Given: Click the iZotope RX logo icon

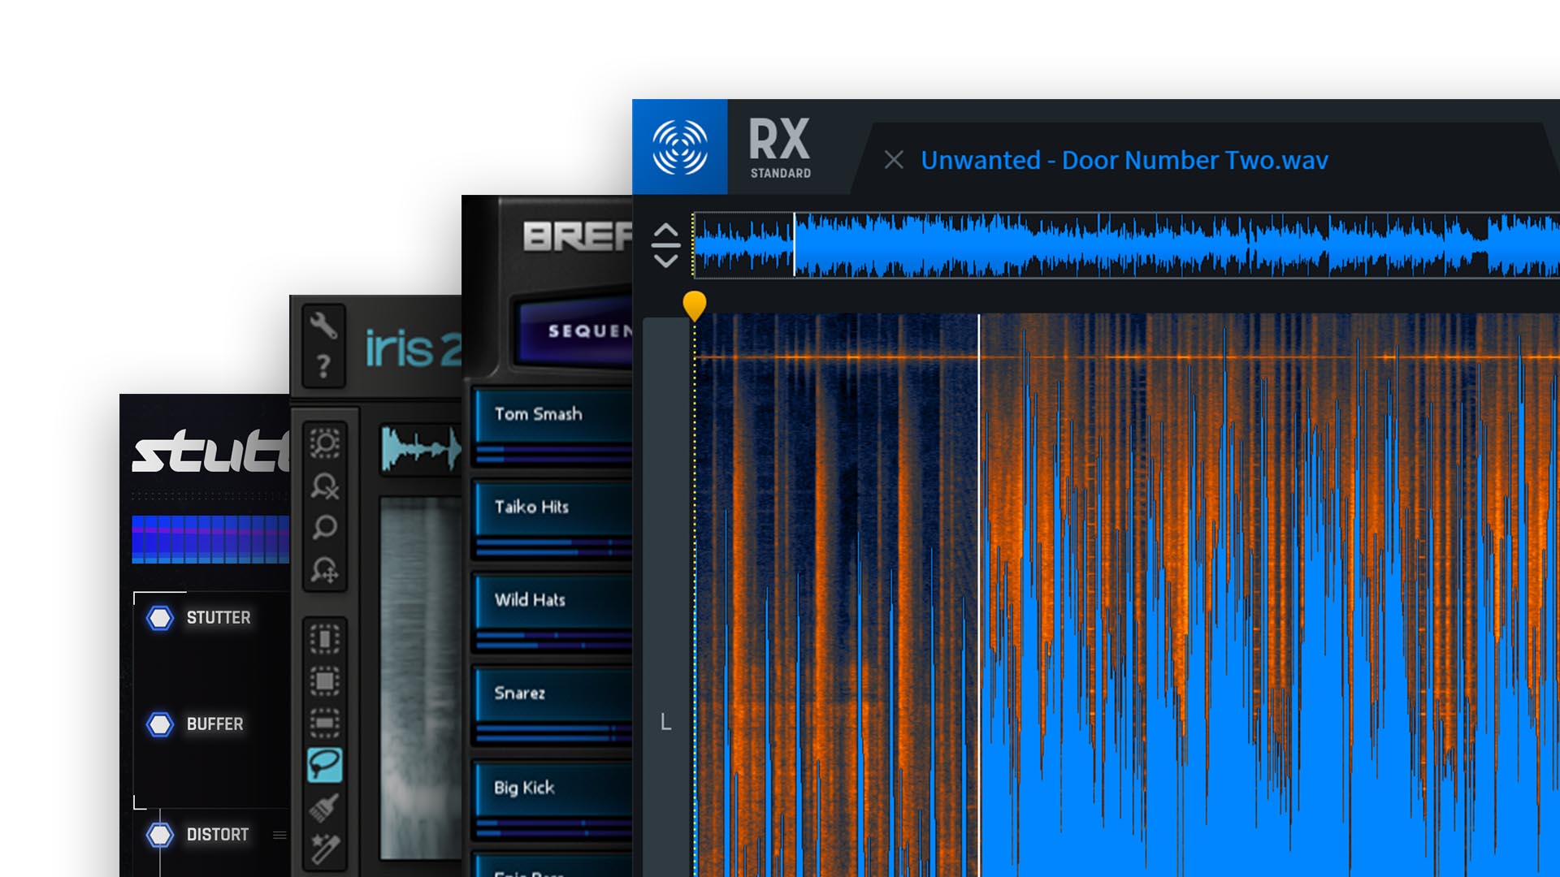Looking at the screenshot, I should 679,146.
